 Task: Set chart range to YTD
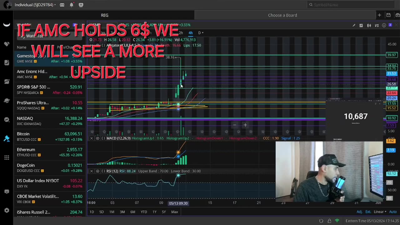(x=144, y=212)
